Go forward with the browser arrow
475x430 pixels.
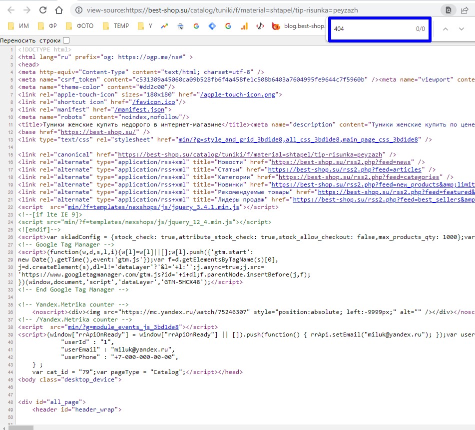pyautogui.click(x=27, y=10)
